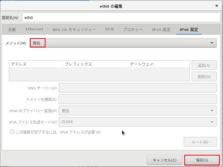
Task: Focus the ドメインを検索 field
Action: [x=138, y=99]
